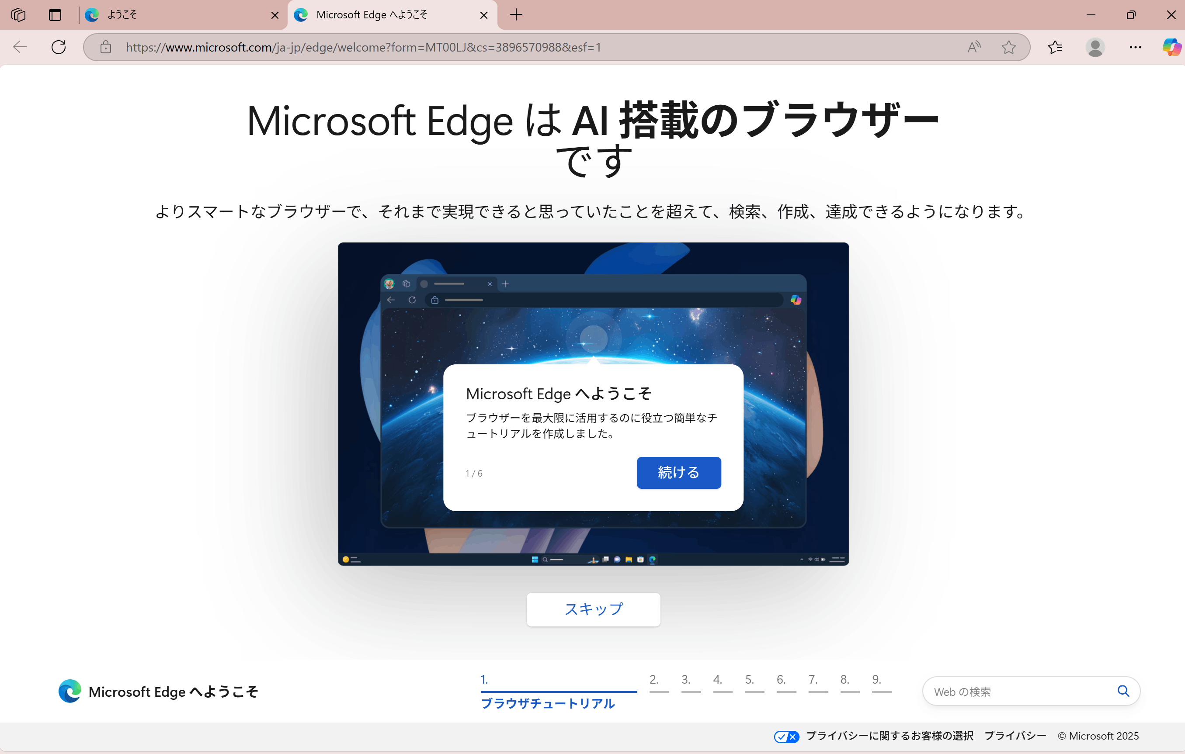Start Read aloud for this page

pos(973,47)
